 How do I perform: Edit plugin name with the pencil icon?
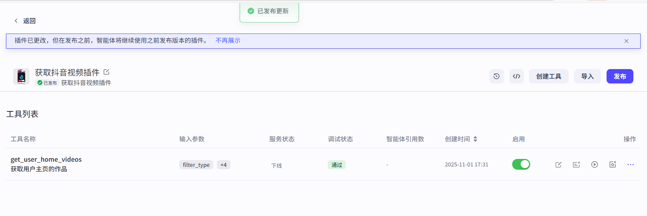pyautogui.click(x=106, y=72)
